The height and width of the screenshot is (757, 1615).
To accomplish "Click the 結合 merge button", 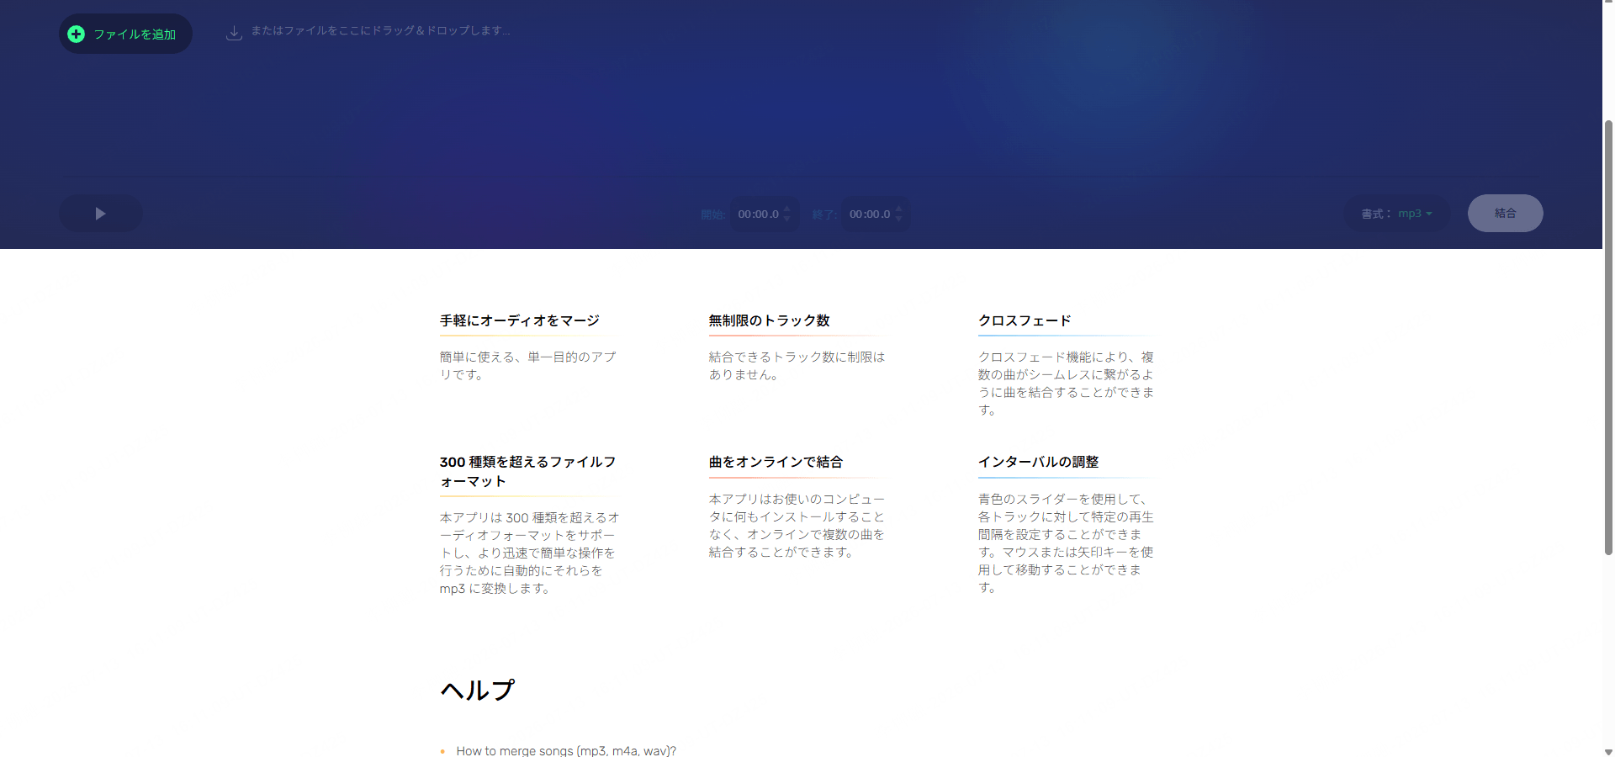I will 1505,214.
